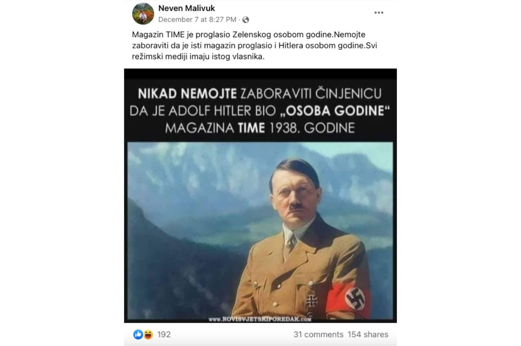Click the Haha laughing reaction emoji

point(148,334)
